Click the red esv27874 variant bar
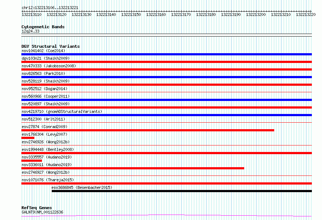The image size is (322, 220). click(x=148, y=130)
